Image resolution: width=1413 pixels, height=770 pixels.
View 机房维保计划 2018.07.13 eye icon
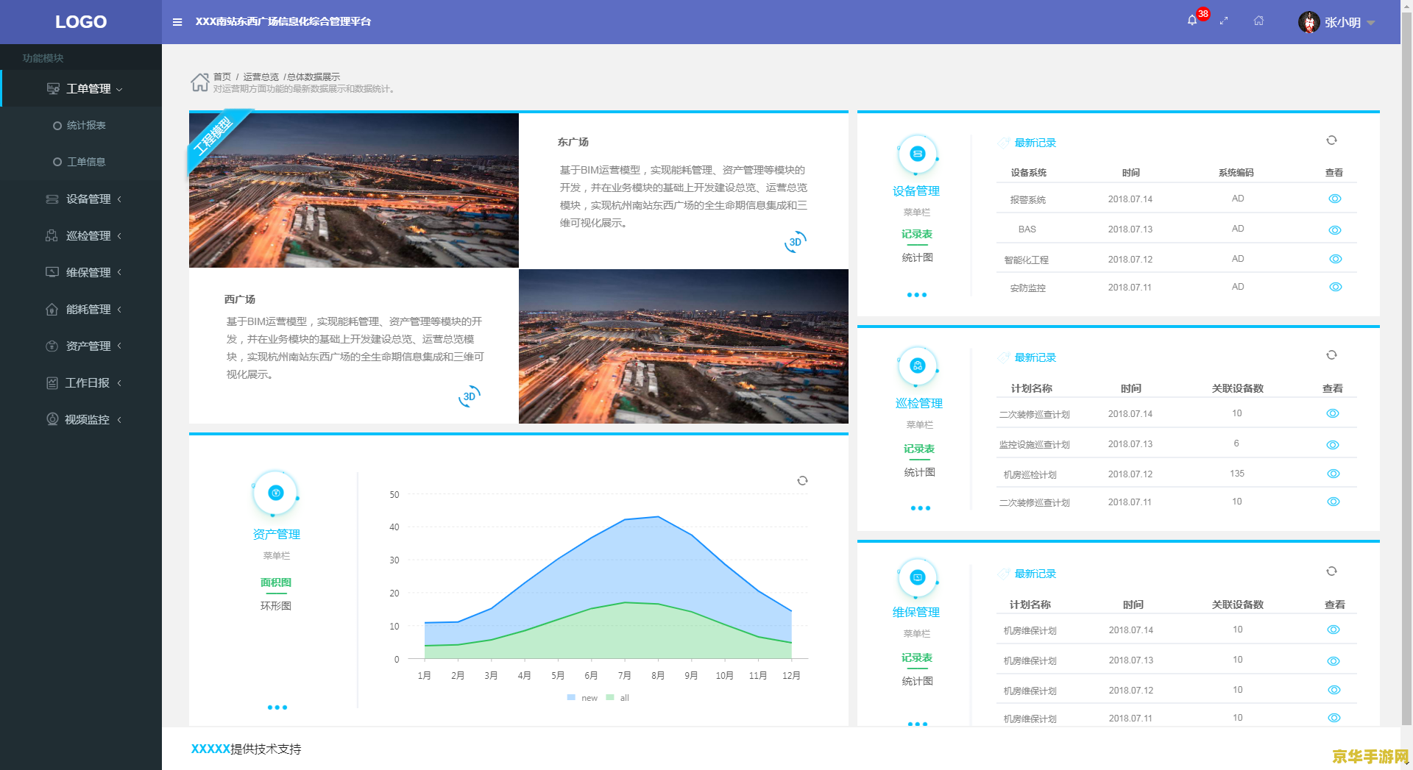(x=1334, y=661)
